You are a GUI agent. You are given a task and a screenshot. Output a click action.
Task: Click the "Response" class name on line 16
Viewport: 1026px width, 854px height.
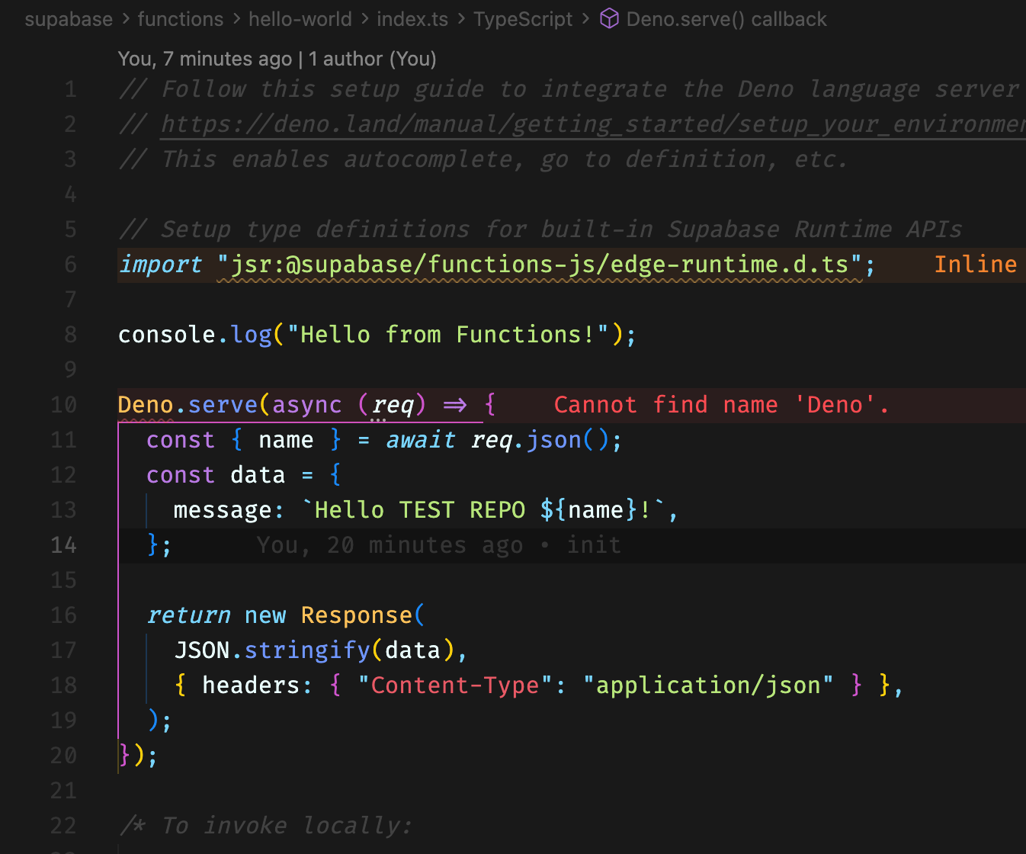357,615
